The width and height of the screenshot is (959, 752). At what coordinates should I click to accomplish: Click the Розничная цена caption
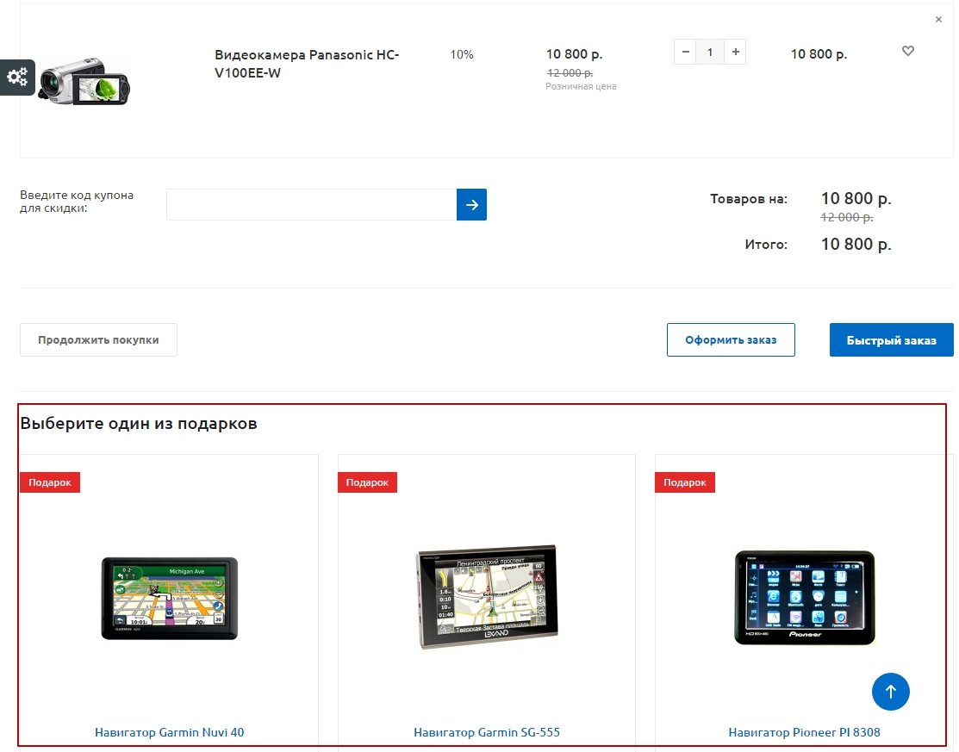[581, 86]
